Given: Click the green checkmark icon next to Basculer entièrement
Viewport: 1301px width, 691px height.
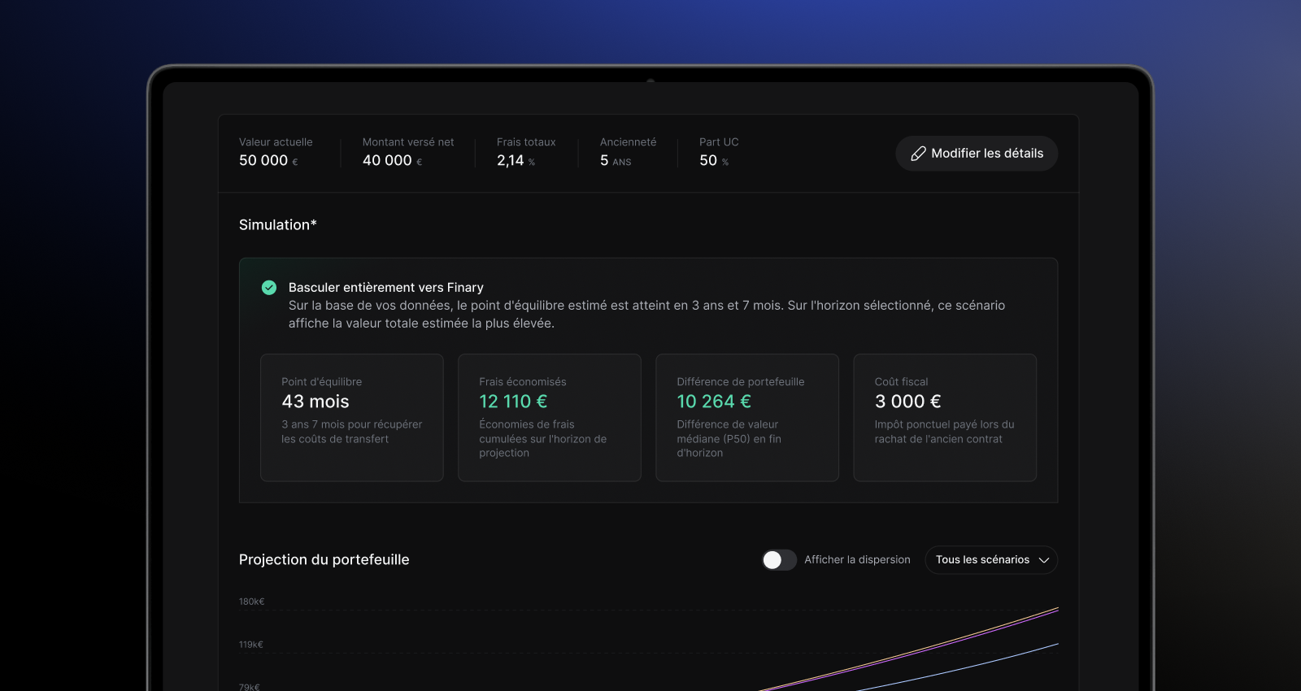Looking at the screenshot, I should [x=269, y=288].
